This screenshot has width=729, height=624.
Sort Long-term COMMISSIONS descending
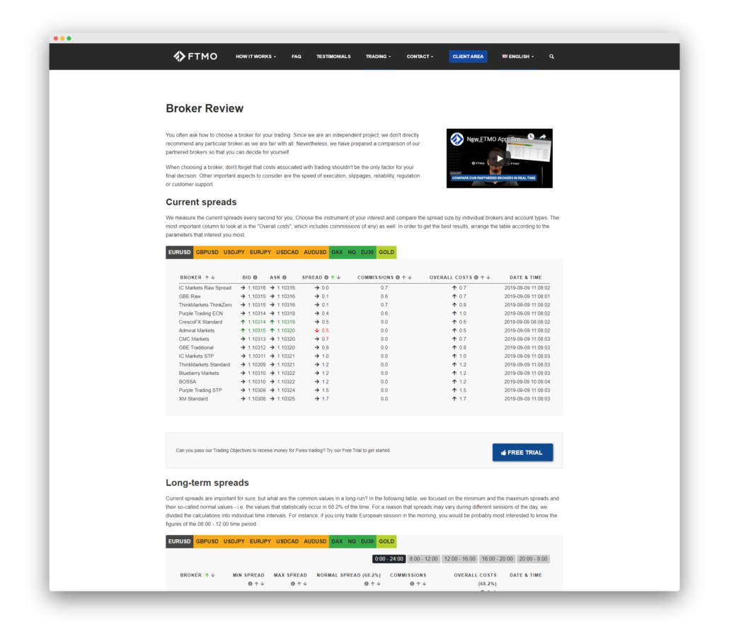click(424, 584)
